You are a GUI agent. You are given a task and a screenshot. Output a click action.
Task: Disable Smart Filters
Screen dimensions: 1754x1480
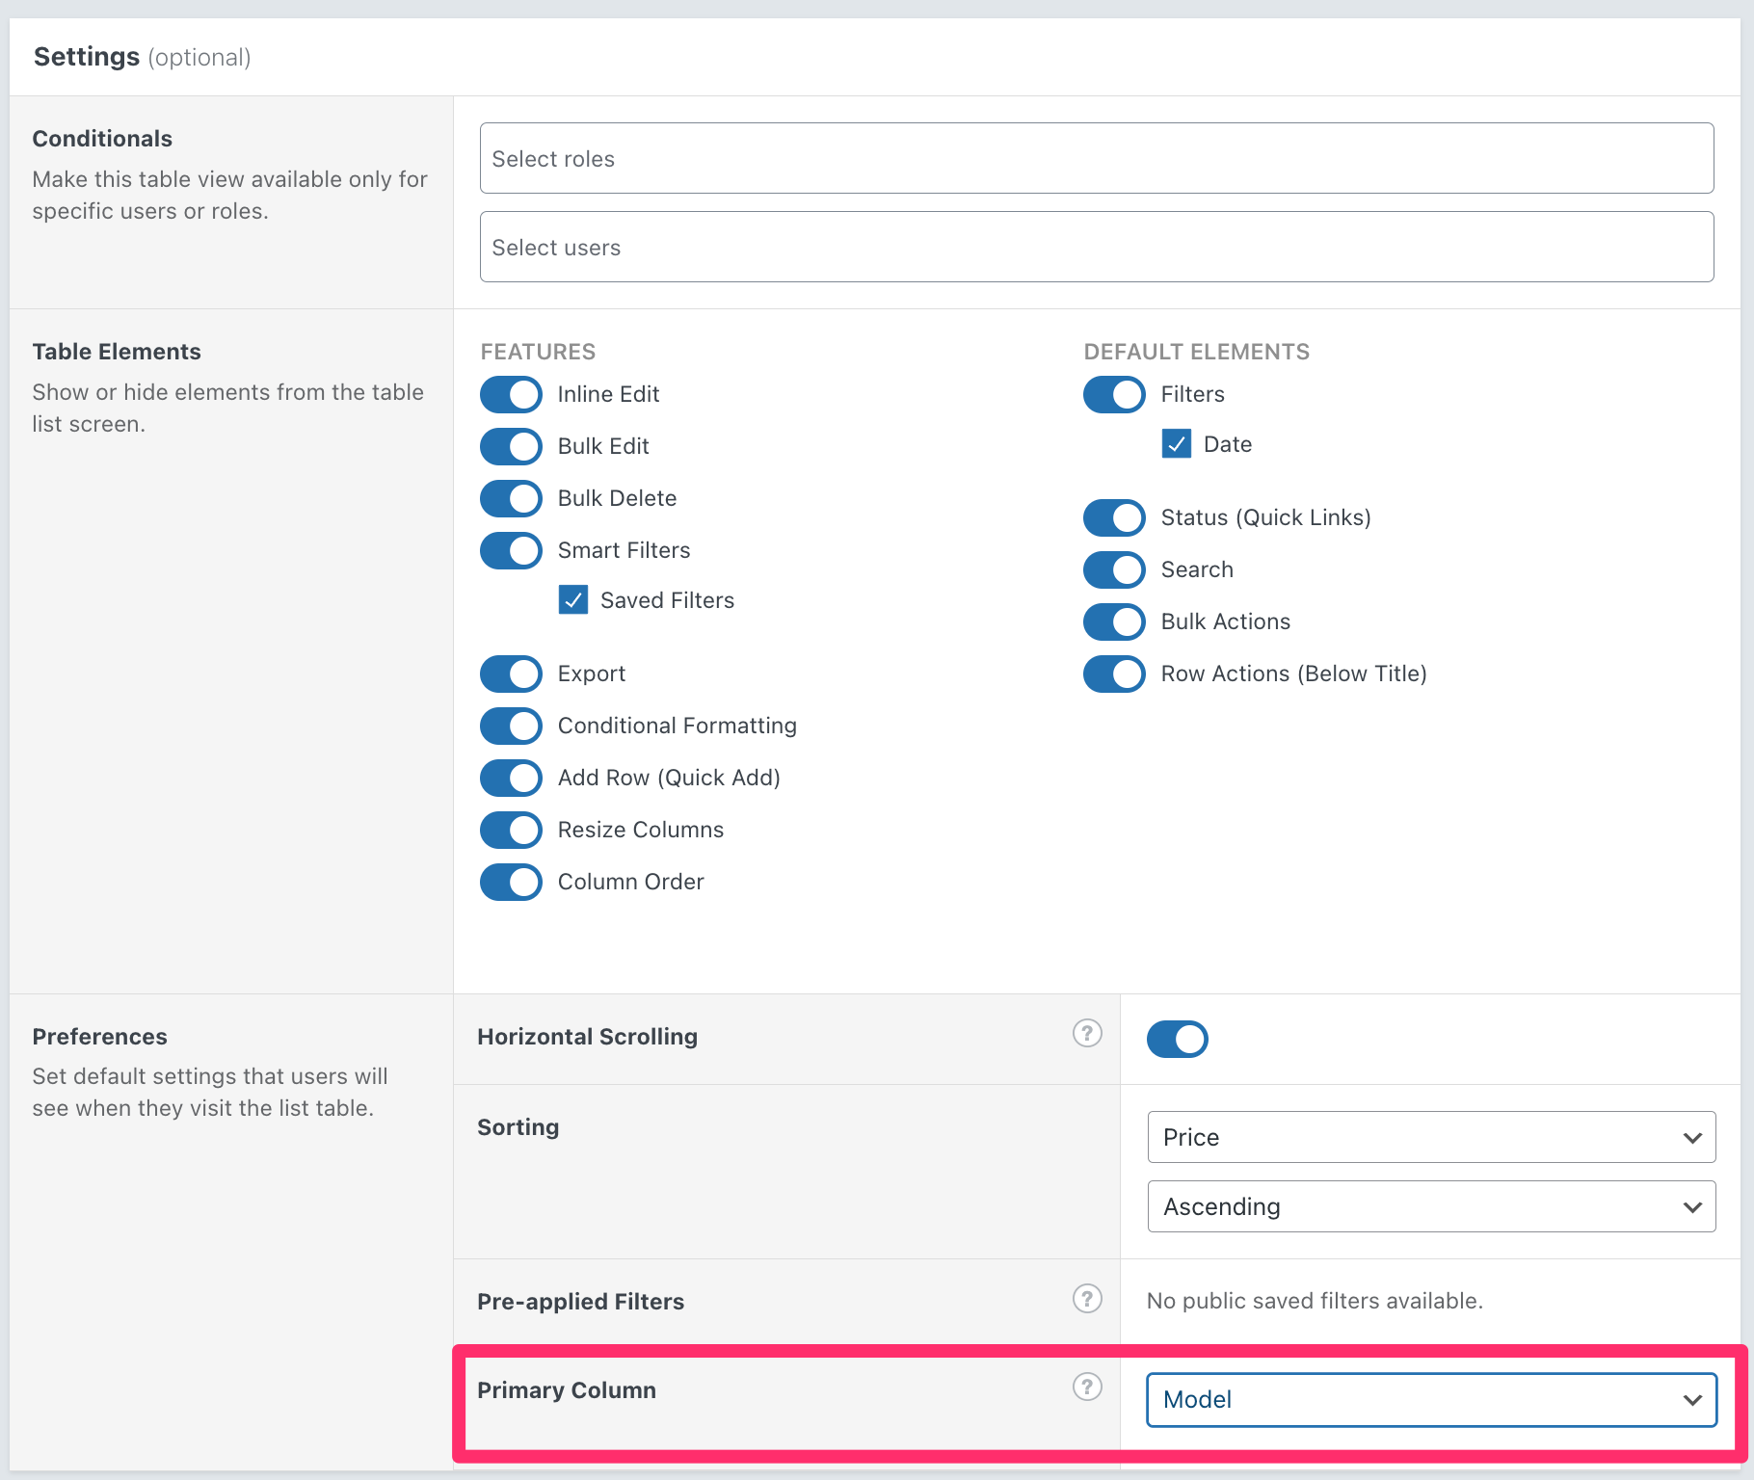[510, 550]
